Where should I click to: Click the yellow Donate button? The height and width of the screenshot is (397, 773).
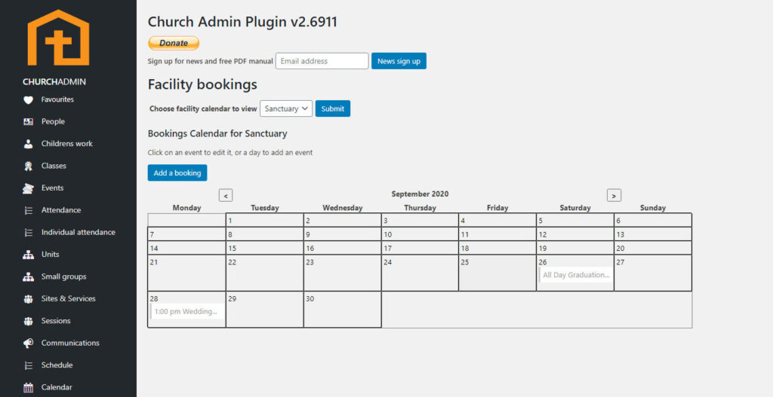(174, 43)
